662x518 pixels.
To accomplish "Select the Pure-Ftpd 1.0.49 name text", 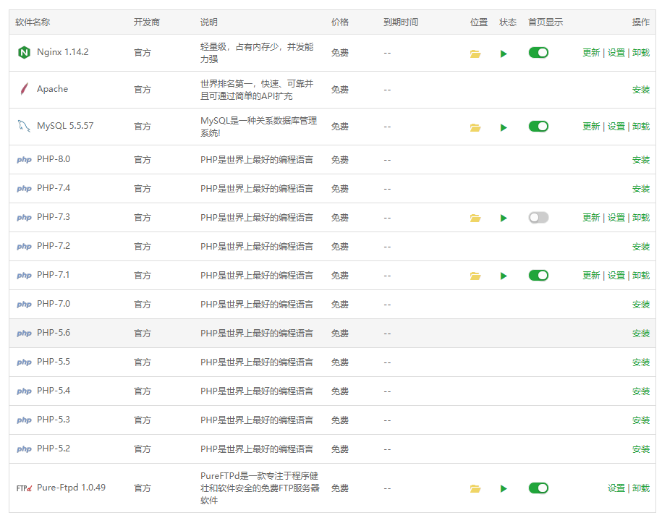I will coord(72,488).
